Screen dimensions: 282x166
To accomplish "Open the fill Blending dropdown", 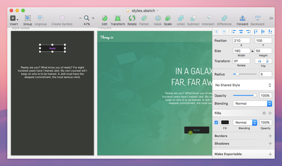I will (x=245, y=122).
